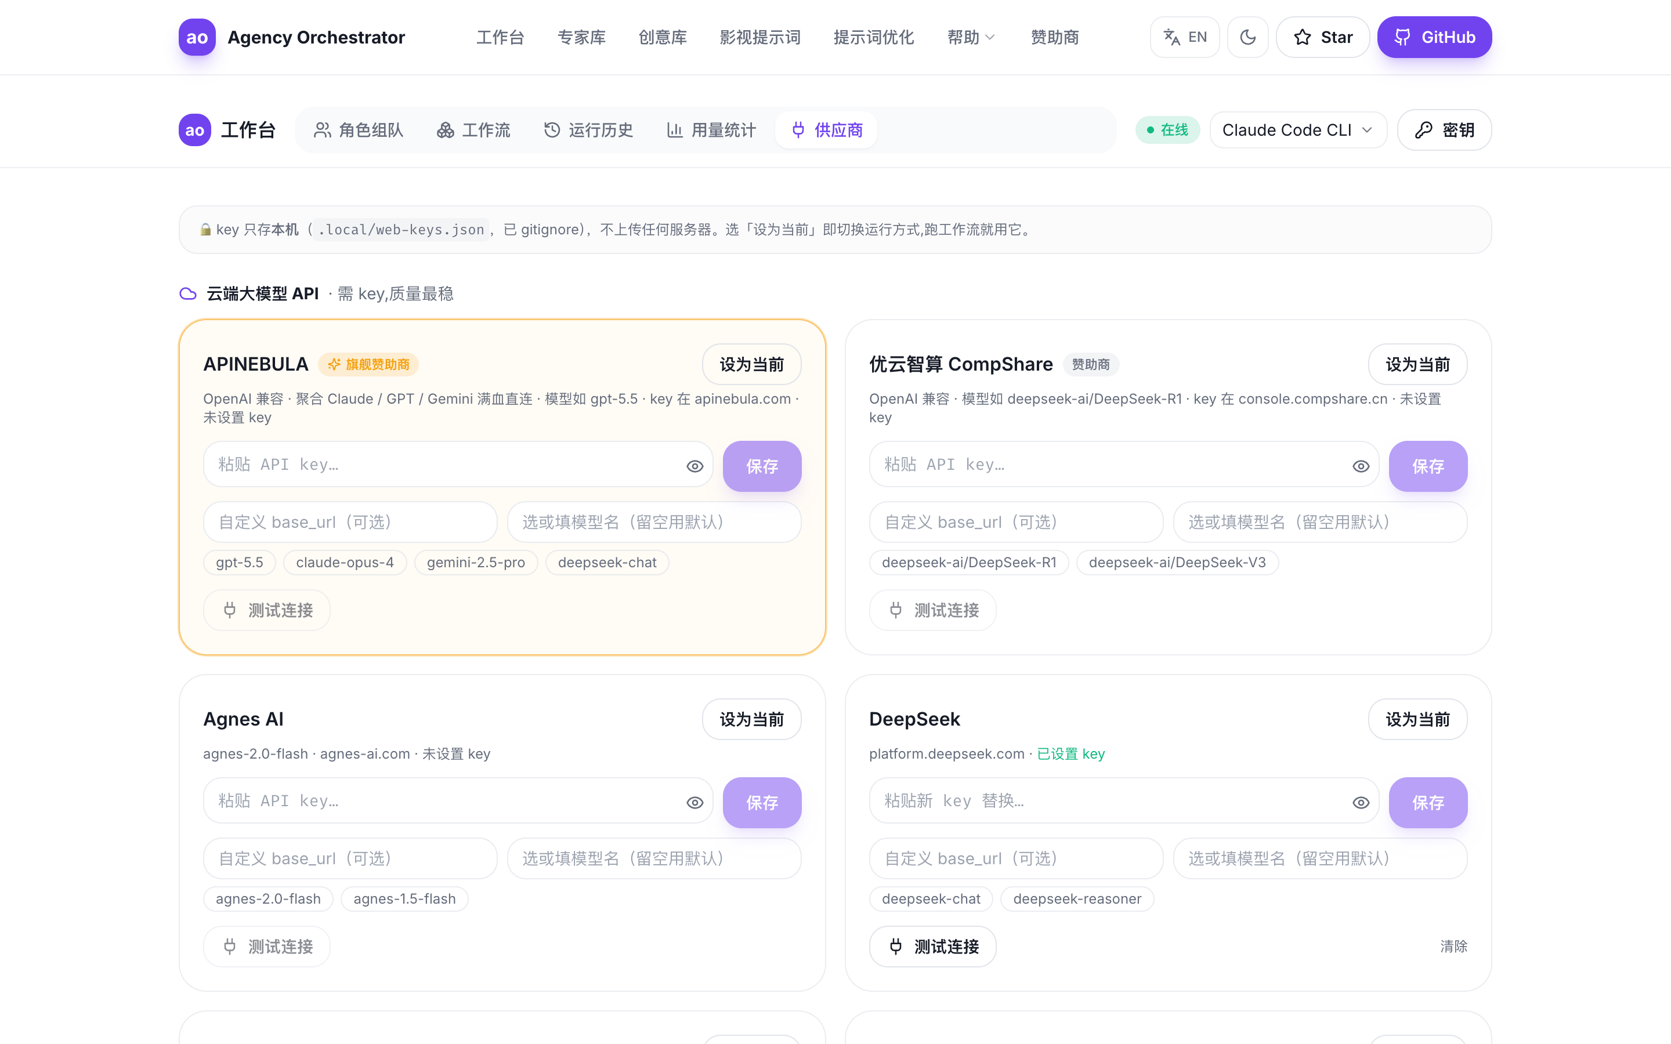Set CompShare as current provider
1671x1044 pixels.
(1417, 364)
